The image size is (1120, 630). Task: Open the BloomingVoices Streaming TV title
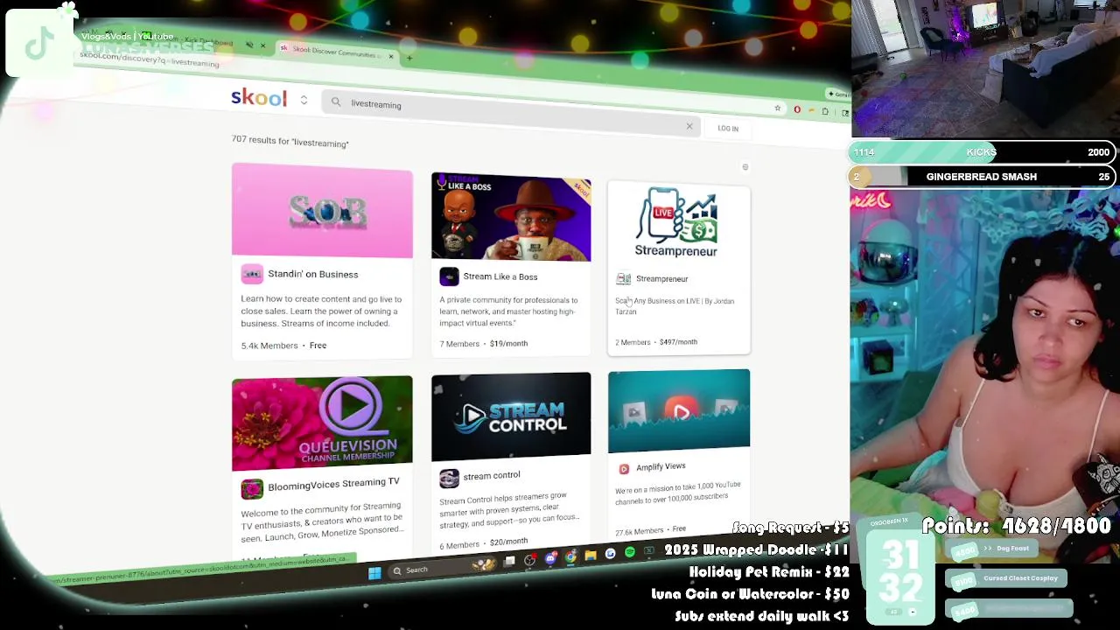(333, 484)
